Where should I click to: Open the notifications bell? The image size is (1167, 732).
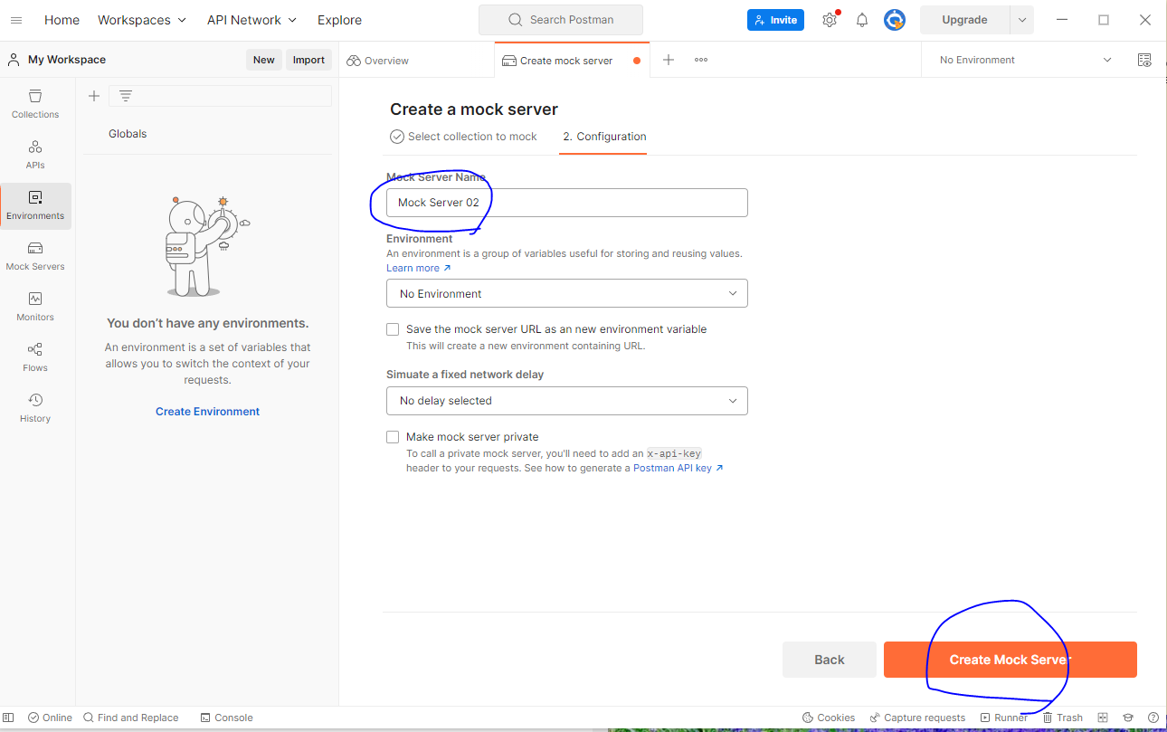[x=862, y=20]
